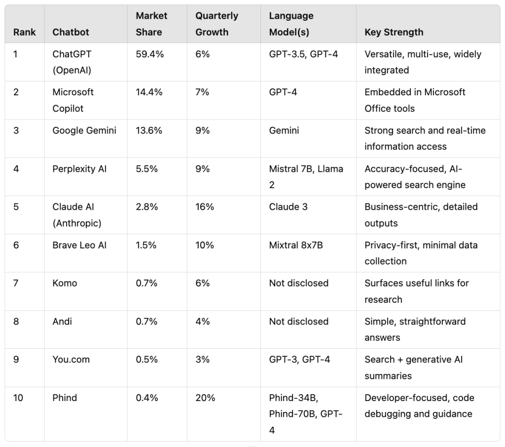This screenshot has width=505, height=447.
Task: Click the Claude AI (Anthropic) cell
Action: pyautogui.click(x=76, y=215)
